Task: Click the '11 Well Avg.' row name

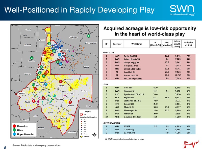Action: pyautogui.click(x=130, y=133)
